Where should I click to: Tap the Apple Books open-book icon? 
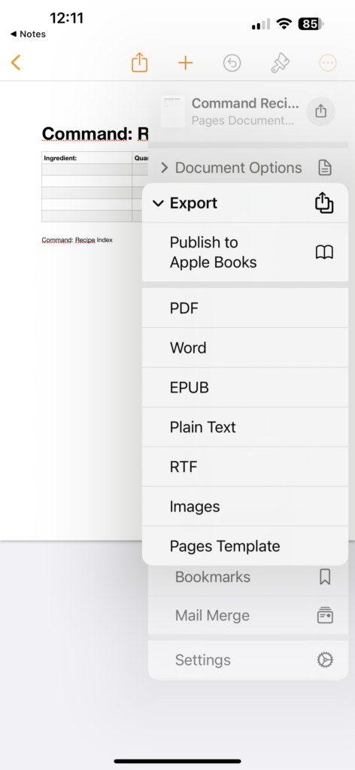pos(324,253)
